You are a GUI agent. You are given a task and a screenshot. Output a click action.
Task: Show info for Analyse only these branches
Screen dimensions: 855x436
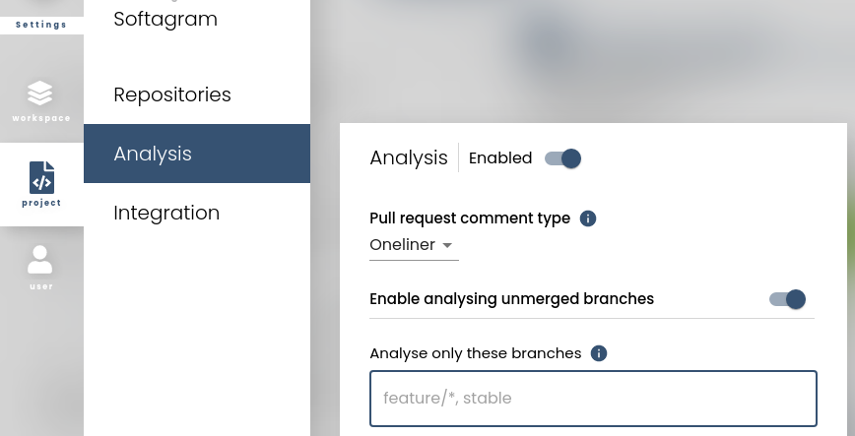click(x=599, y=353)
